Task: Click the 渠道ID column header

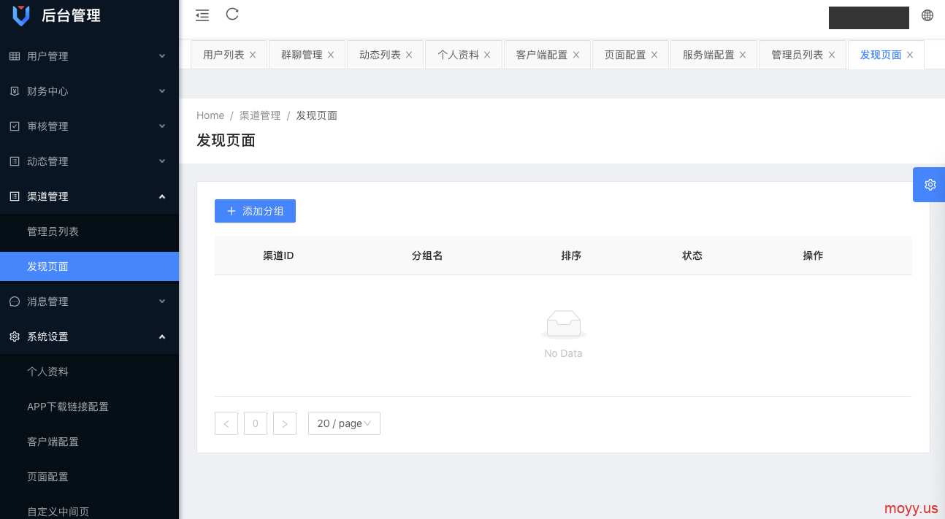Action: [x=278, y=255]
